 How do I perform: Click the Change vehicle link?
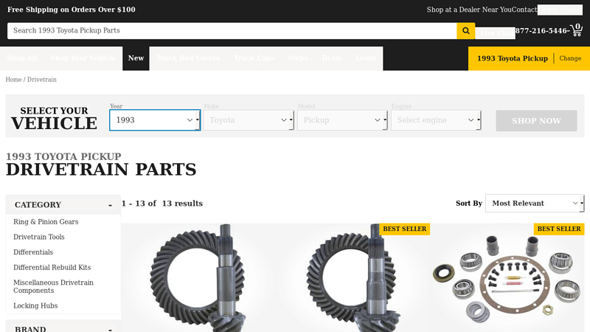click(570, 58)
